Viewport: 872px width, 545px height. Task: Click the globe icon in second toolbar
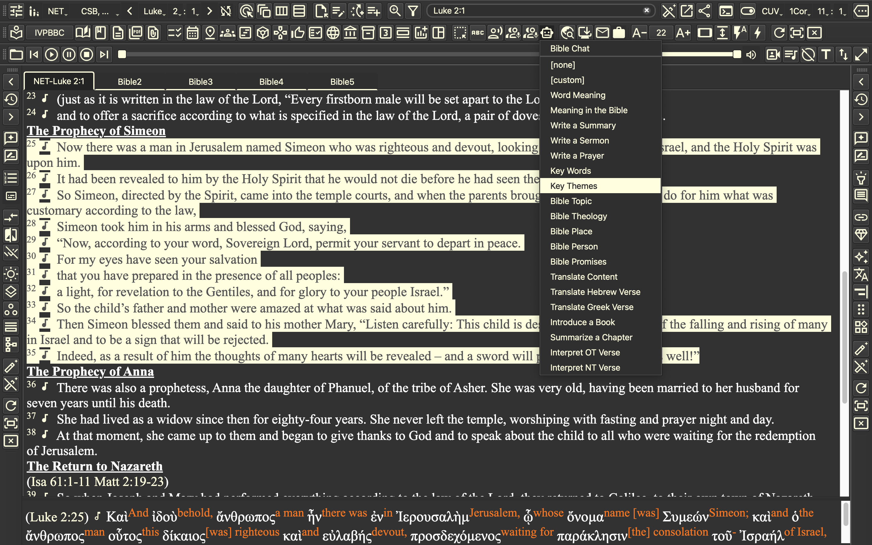coord(332,33)
